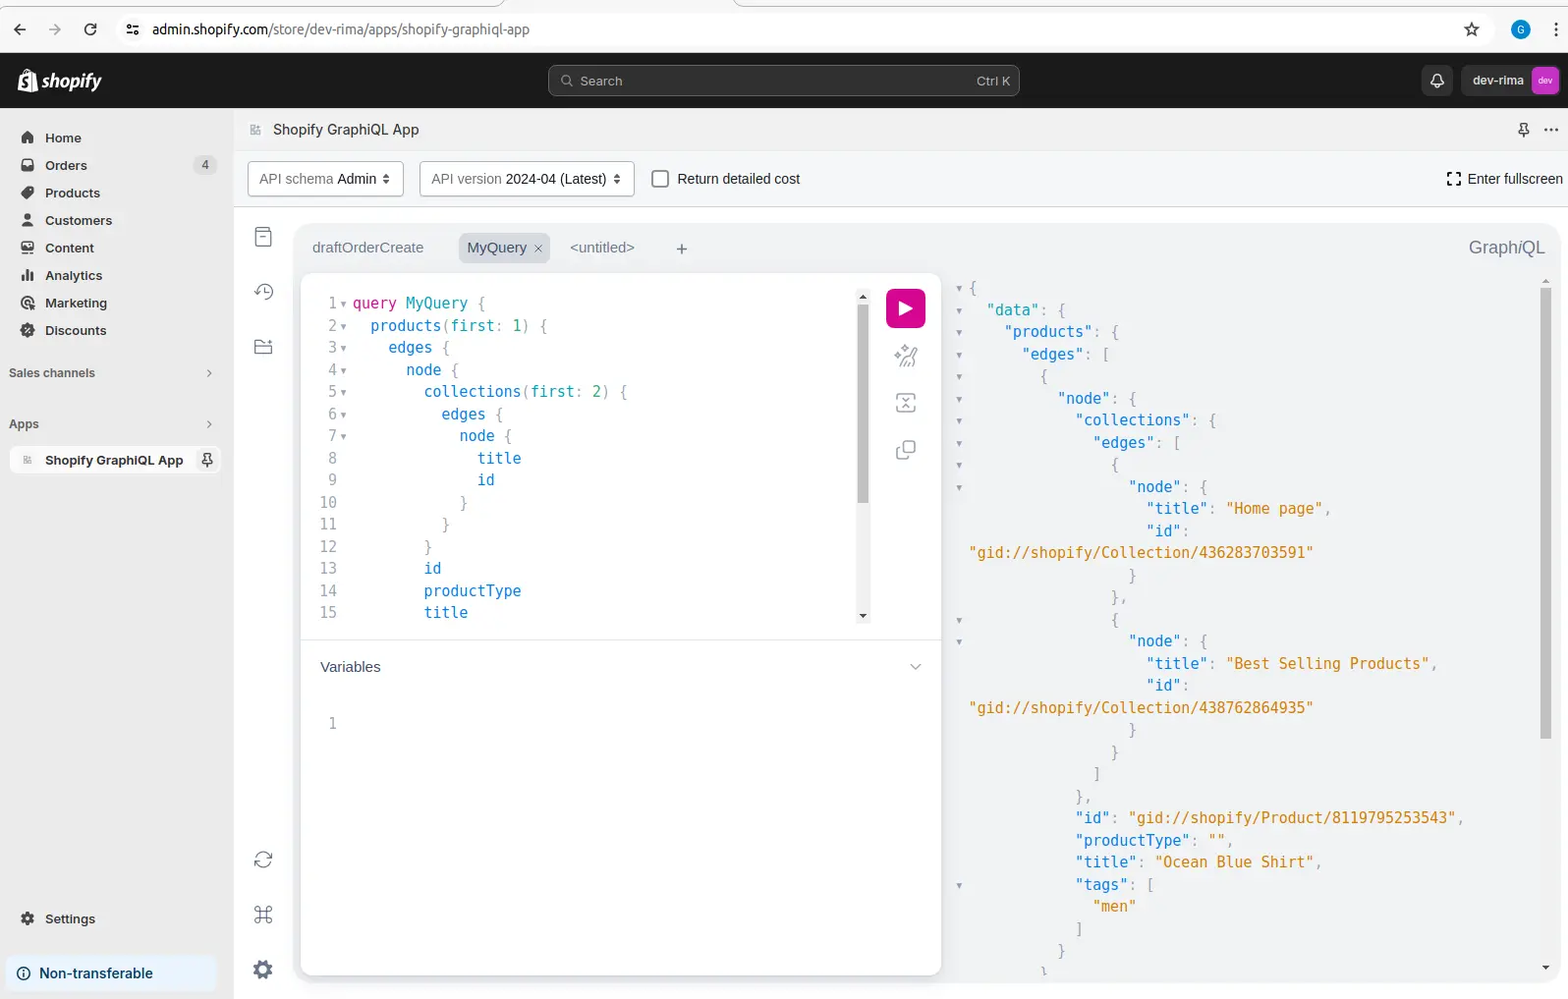
Task: Click the re-fetch schema icon
Action: click(x=263, y=860)
